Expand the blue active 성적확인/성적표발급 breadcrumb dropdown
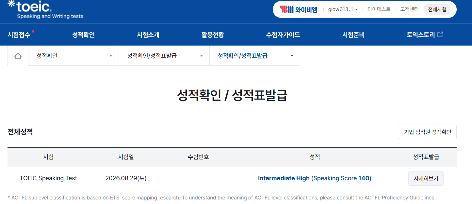Viewport: 472px width, 204px height. [254, 56]
